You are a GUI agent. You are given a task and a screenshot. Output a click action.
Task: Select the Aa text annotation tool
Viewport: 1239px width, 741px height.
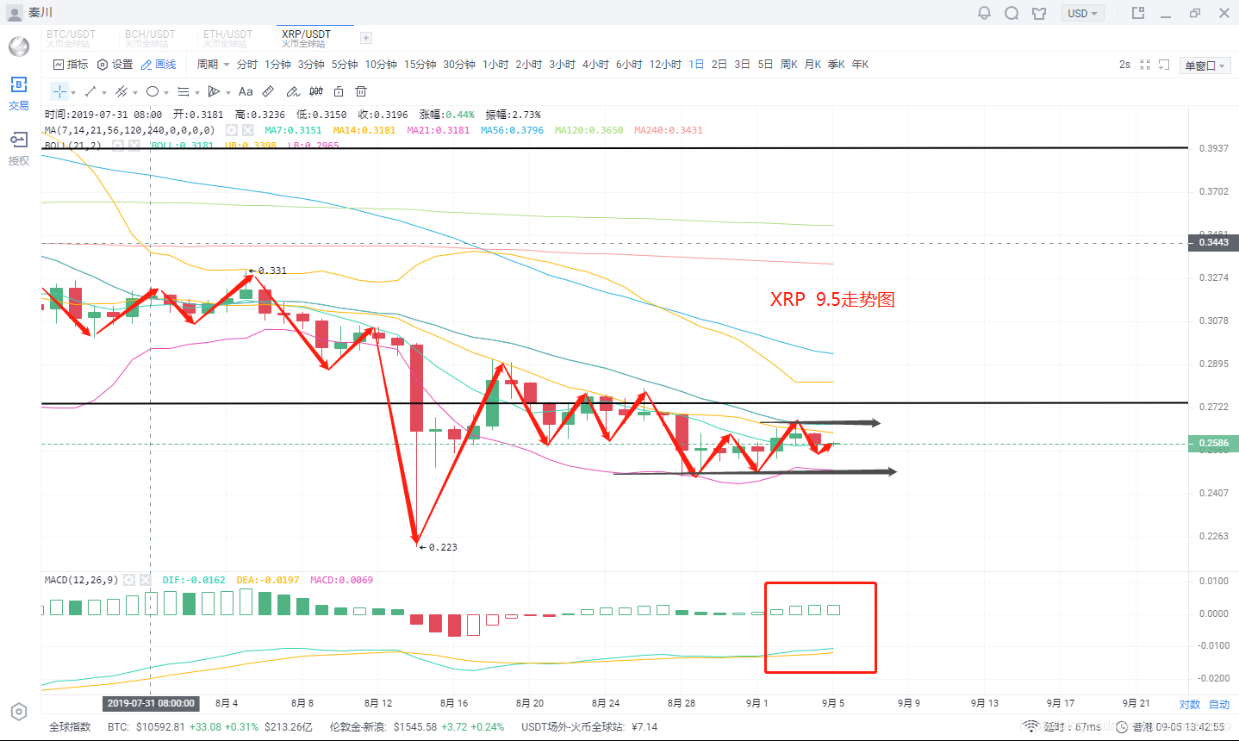[x=246, y=91]
